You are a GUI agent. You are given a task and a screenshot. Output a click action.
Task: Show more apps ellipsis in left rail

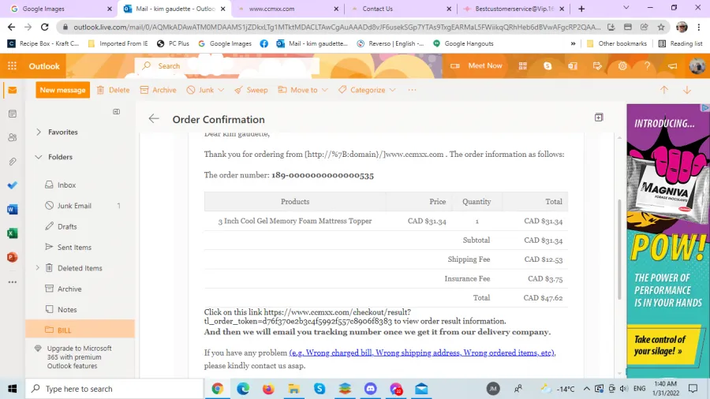pos(12,282)
